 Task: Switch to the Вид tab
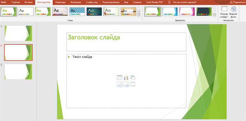pos(126,2)
